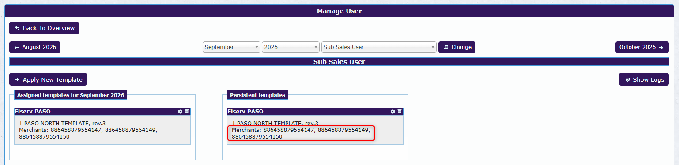
Task: Select Fiserv PASO header in Assigned templates
Action: click(x=102, y=112)
